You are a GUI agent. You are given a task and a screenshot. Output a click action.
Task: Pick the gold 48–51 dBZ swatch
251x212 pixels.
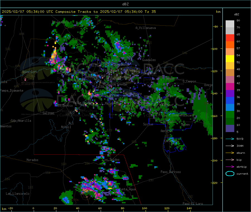[230, 66]
